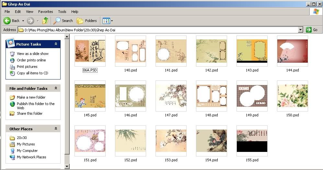Click the My Computer icon
This screenshot has height=170, width=323.
pos(12,151)
